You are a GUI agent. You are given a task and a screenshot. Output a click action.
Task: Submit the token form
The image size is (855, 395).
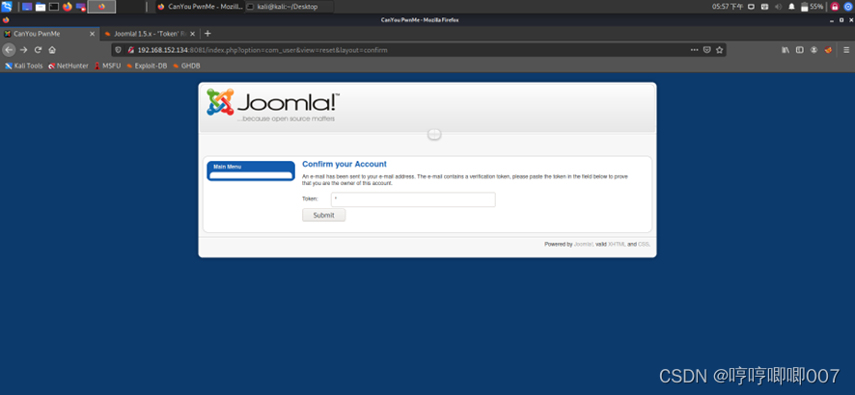click(x=324, y=215)
